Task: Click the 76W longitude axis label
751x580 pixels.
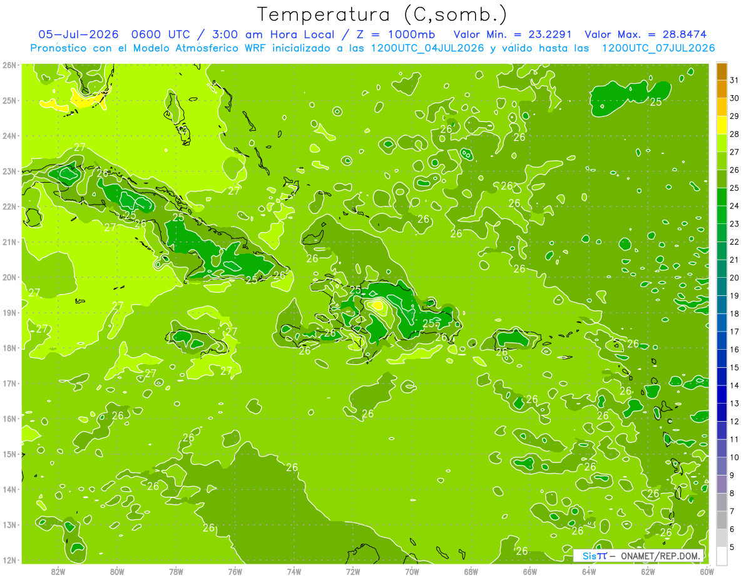Action: (235, 571)
